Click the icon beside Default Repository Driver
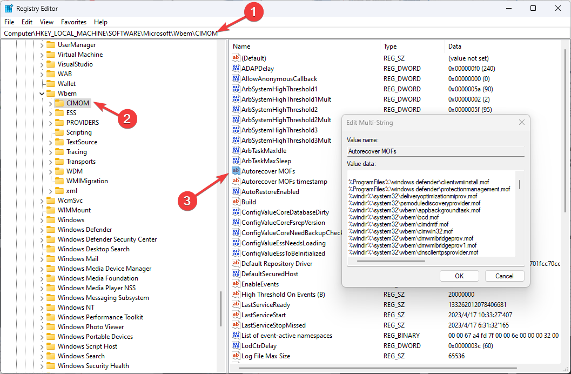The height and width of the screenshot is (374, 571). tap(236, 263)
